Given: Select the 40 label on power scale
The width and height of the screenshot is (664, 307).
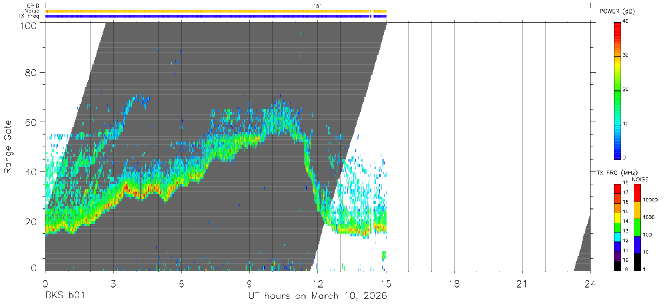Looking at the screenshot, I should pos(626,21).
